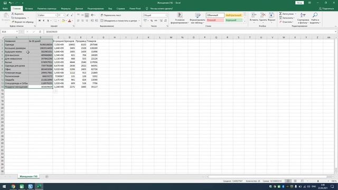Align cell text right
The image size is (338, 190).
tap(87, 21)
